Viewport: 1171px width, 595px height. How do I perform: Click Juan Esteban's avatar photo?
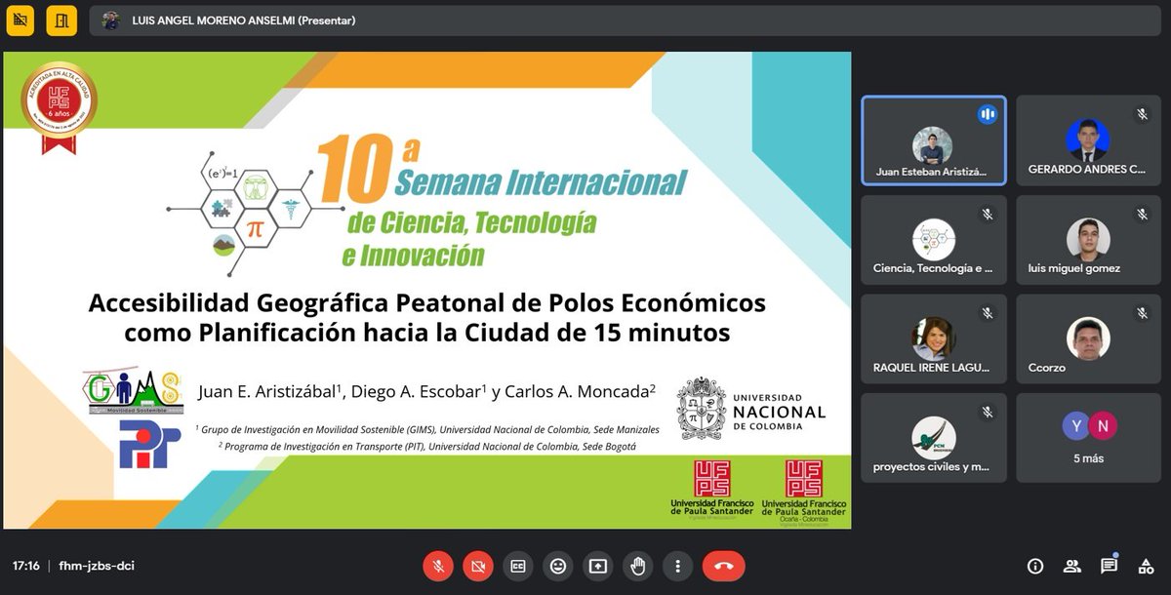[x=932, y=145]
